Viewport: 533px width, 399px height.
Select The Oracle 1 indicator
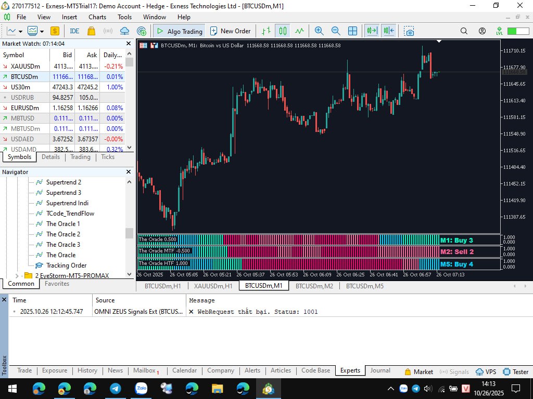(63, 224)
